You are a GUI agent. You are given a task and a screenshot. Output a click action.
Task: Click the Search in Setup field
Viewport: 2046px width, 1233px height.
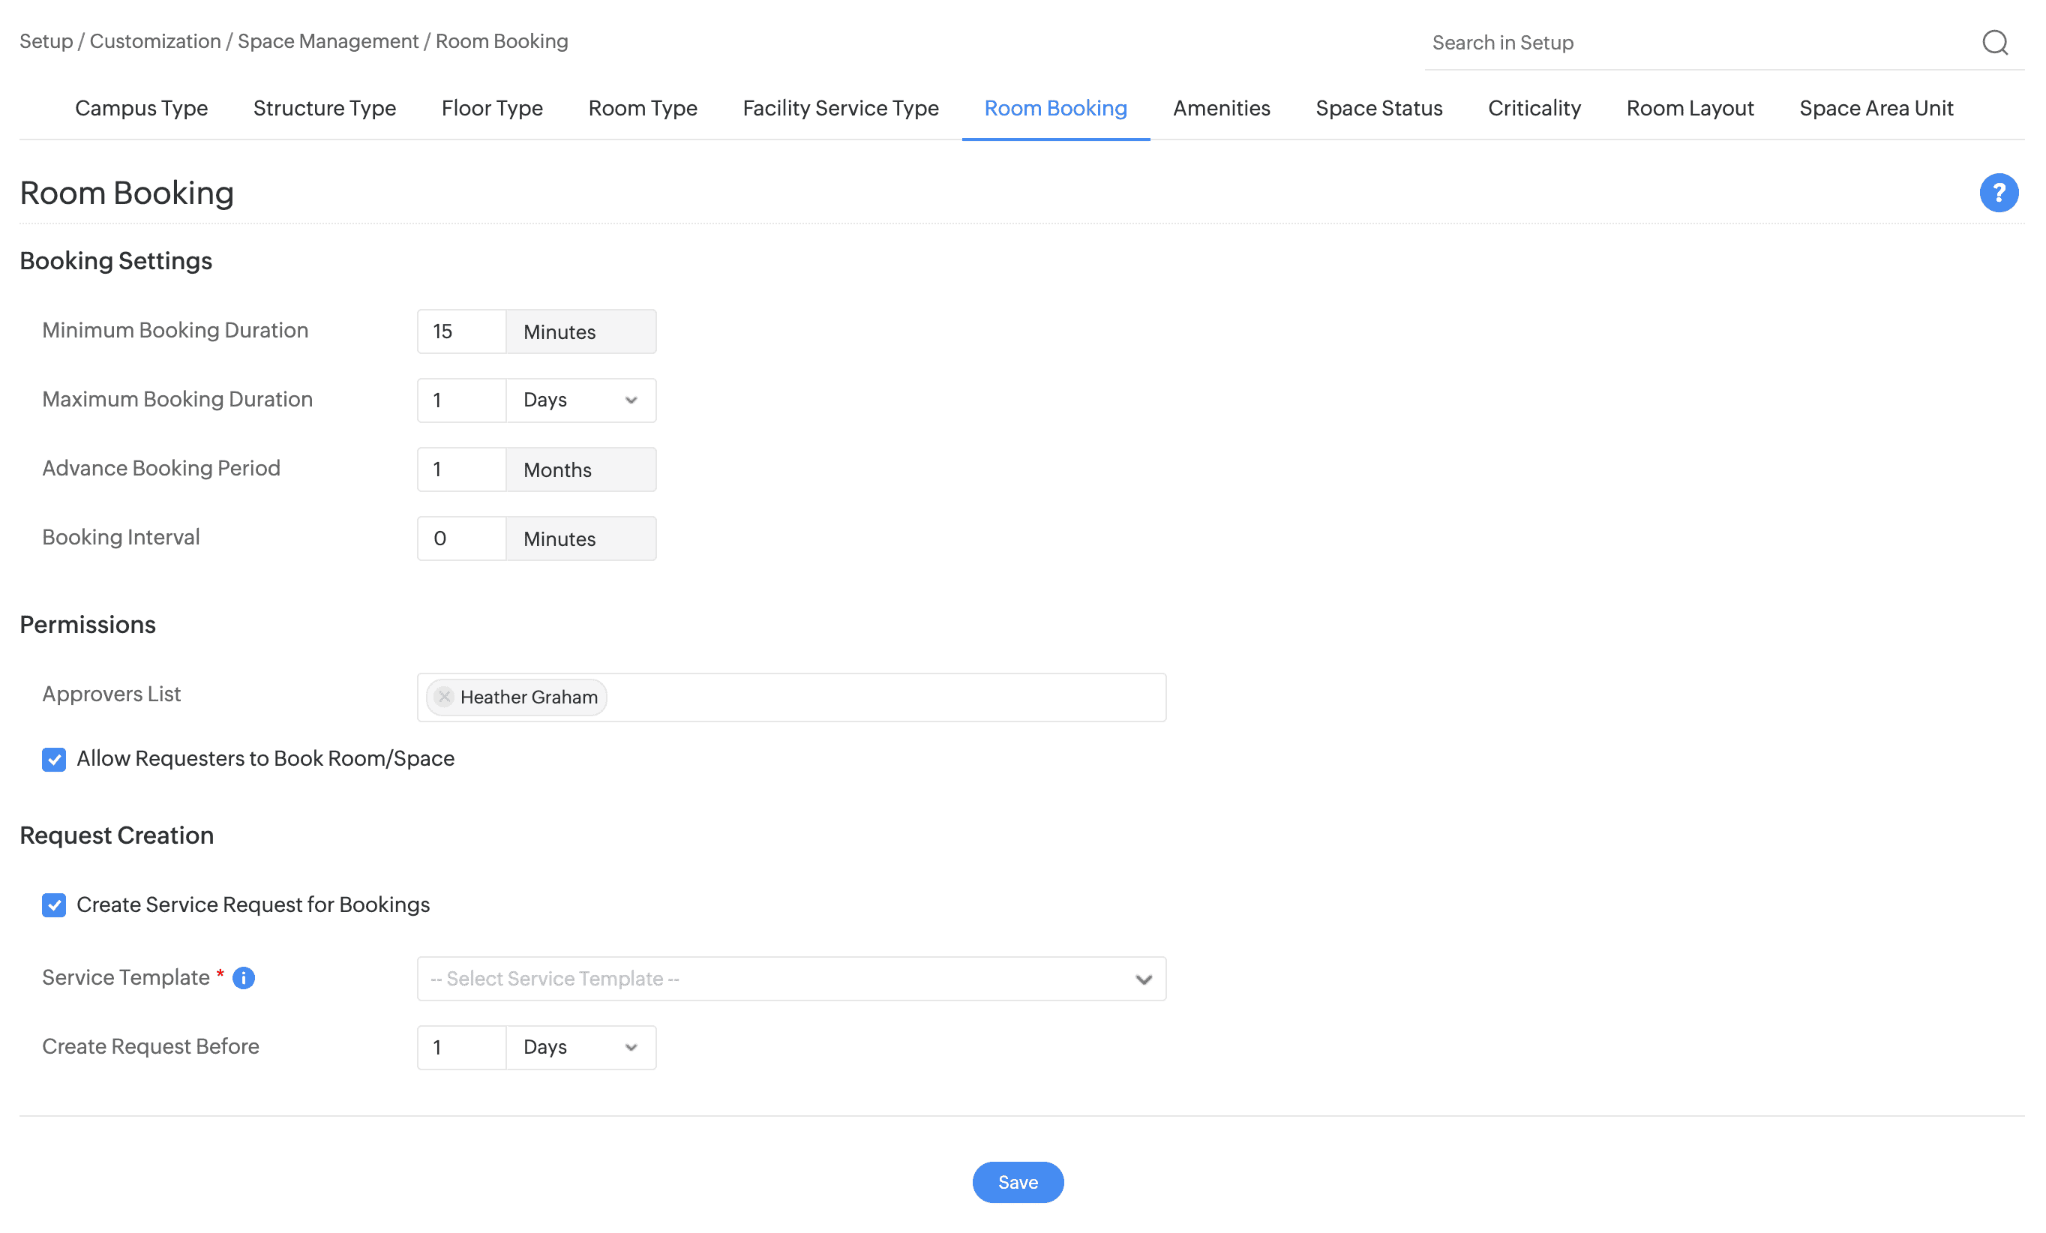pos(1694,42)
